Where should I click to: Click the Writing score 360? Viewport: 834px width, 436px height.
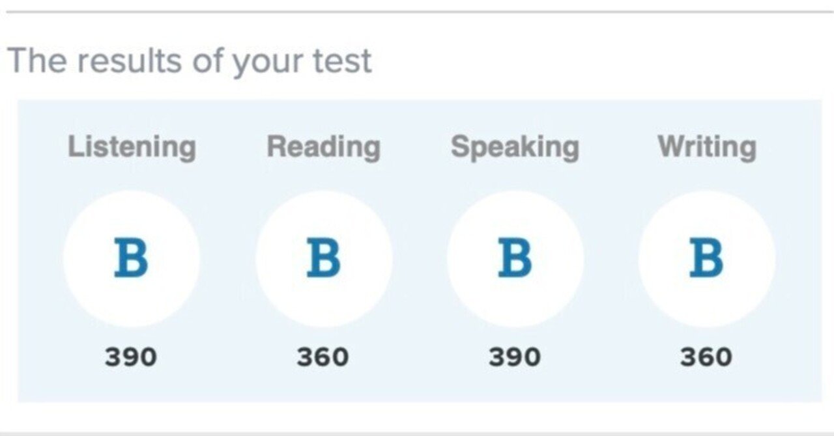point(707,357)
